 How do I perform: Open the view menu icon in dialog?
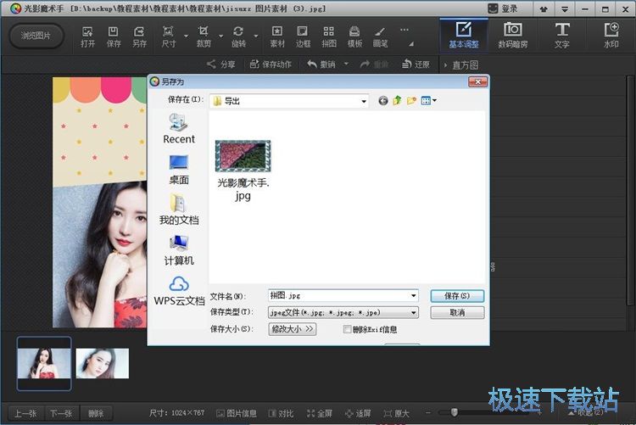(428, 101)
